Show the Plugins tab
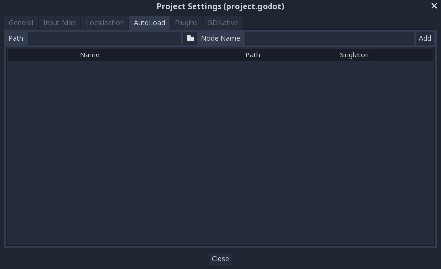441x269 pixels. tap(186, 23)
